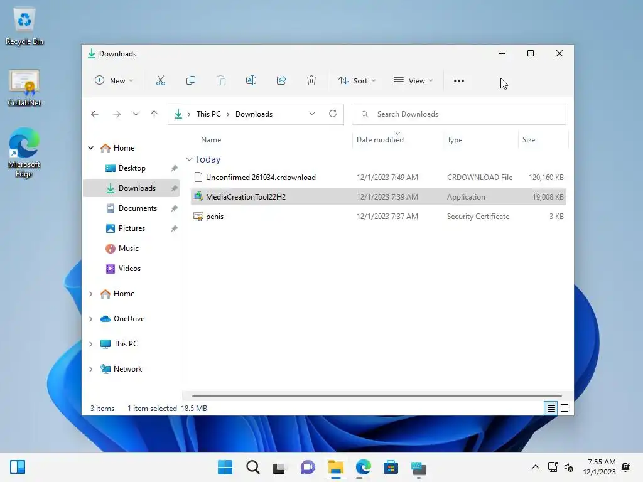Switch to large thumbnails view icon
The image size is (643, 482).
tap(565, 408)
